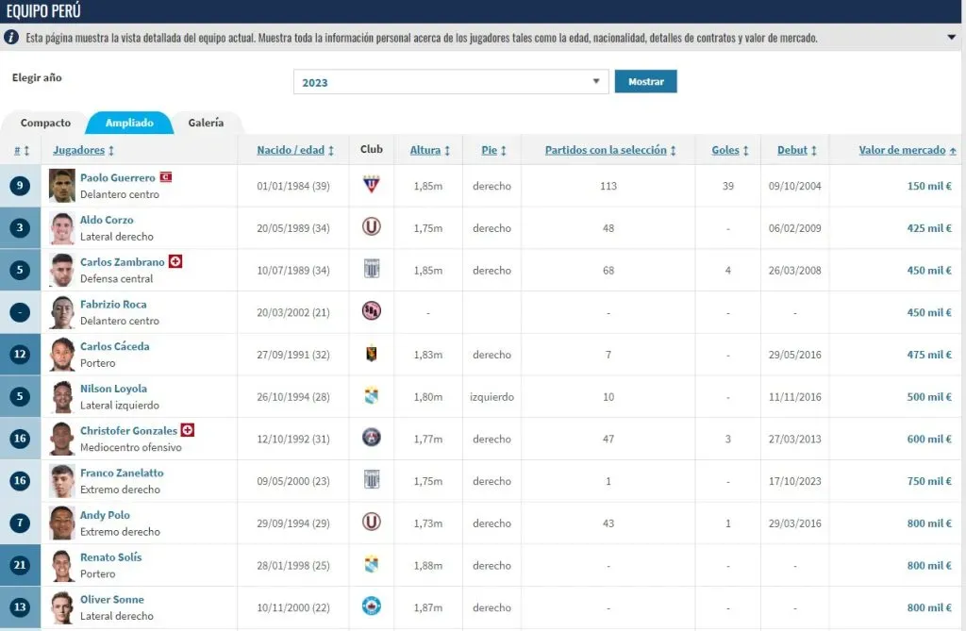Open Andy Polo's player profile link
The image size is (966, 631).
[x=108, y=514]
